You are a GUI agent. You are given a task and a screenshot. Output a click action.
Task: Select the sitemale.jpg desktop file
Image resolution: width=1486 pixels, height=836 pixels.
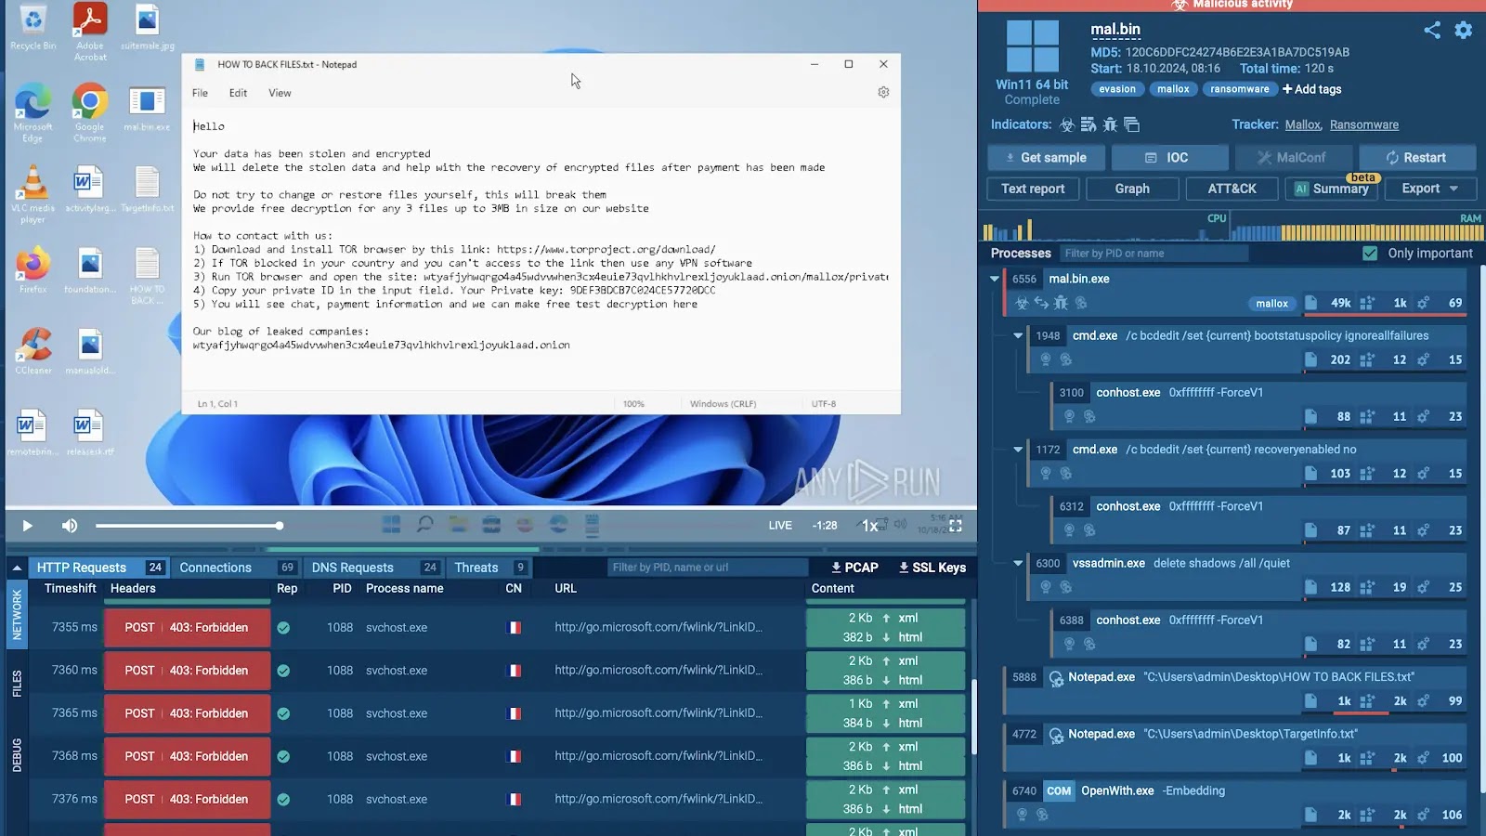(x=147, y=26)
